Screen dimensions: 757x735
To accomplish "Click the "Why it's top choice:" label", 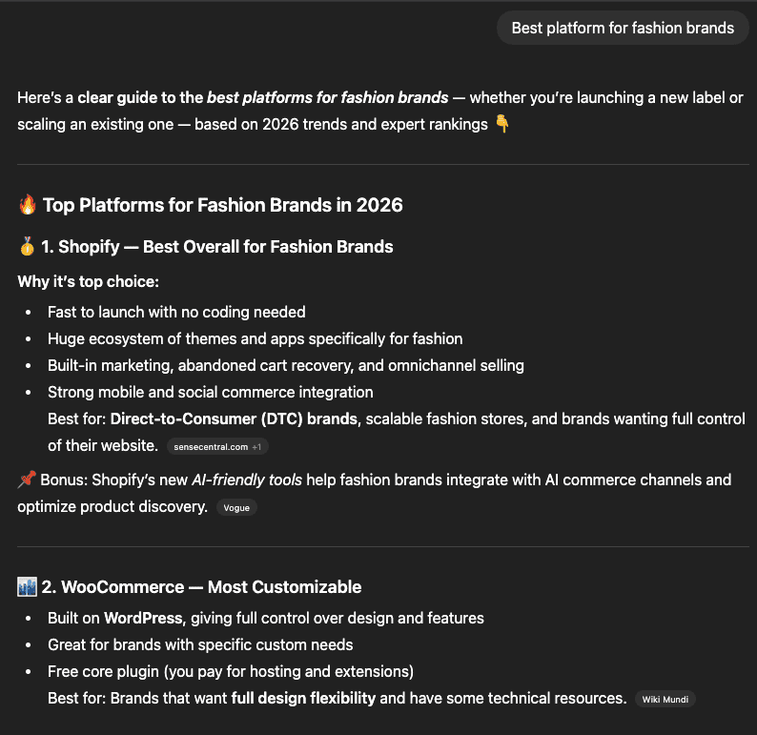I will [88, 282].
